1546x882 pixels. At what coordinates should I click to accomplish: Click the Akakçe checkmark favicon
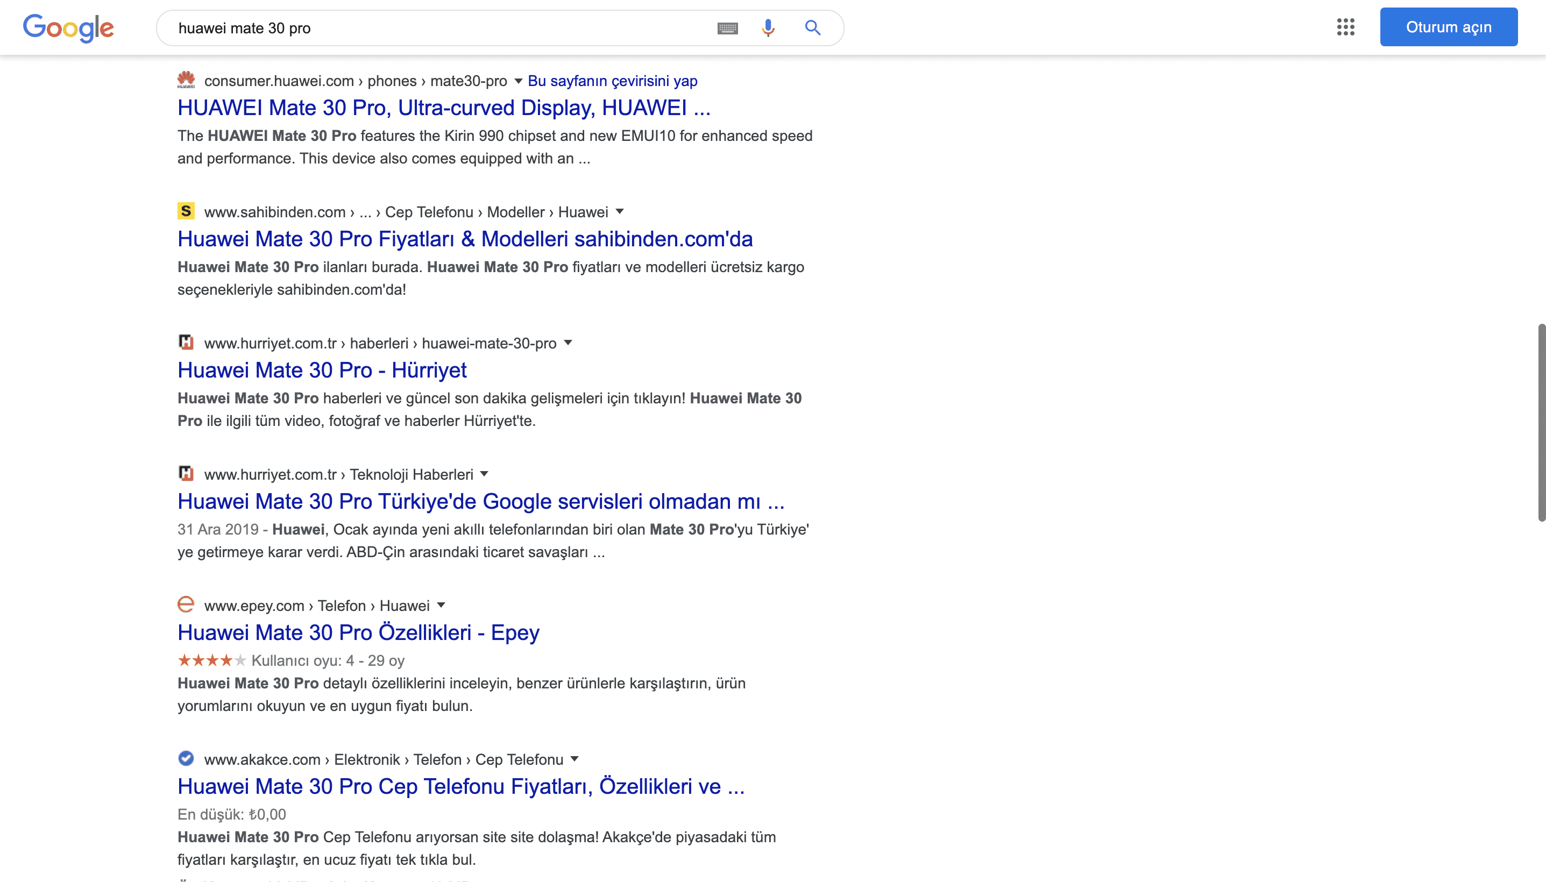point(186,758)
